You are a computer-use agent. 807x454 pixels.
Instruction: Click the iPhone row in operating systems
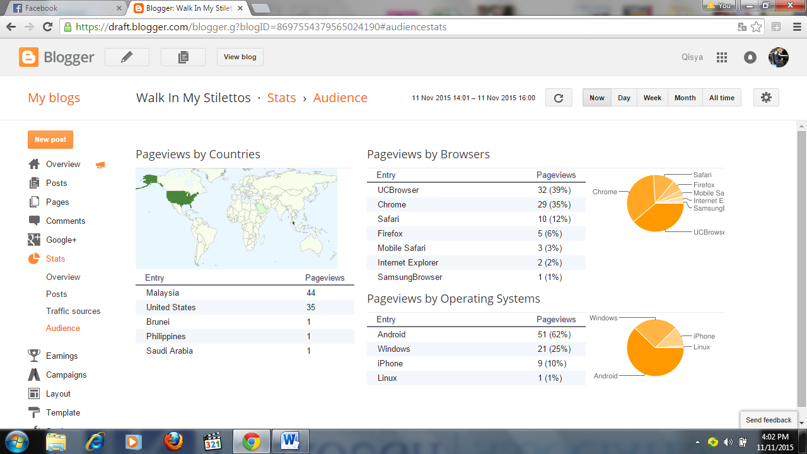point(476,363)
